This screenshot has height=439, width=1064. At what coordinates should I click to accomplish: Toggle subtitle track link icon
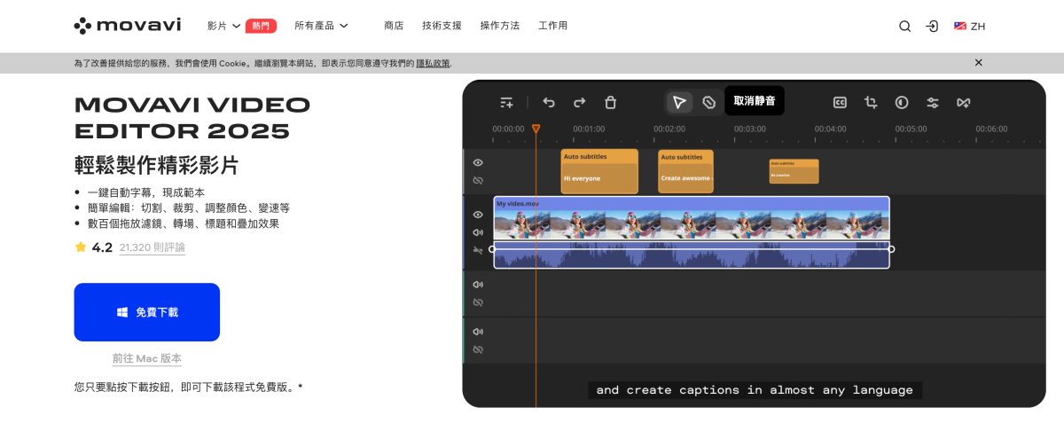pyautogui.click(x=478, y=180)
